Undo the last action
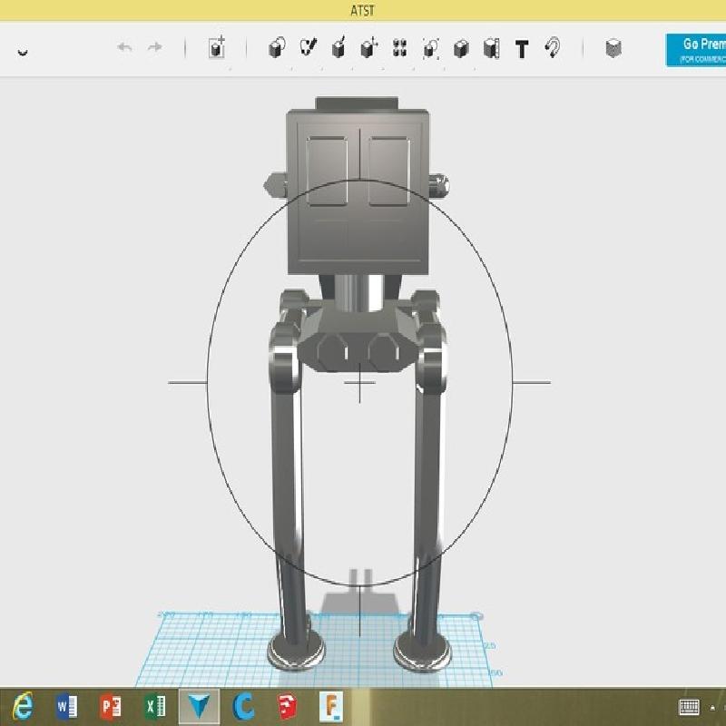The image size is (726, 726). point(124,47)
